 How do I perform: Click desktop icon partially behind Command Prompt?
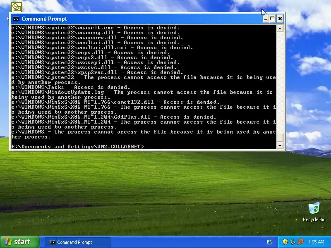(x=17, y=7)
